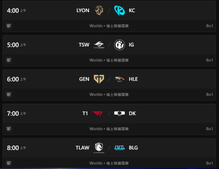Click the cyan KC team logo
This screenshot has height=169, width=219.
coord(120,10)
